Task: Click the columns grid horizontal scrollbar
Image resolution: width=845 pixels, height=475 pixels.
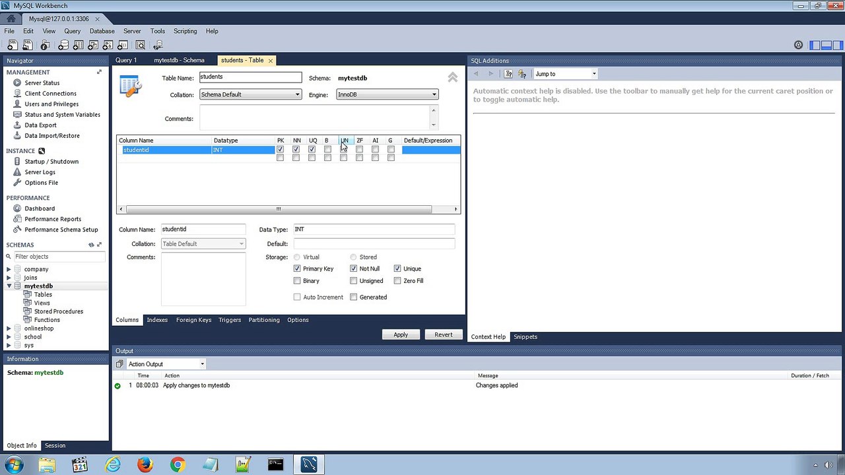Action: point(278,210)
